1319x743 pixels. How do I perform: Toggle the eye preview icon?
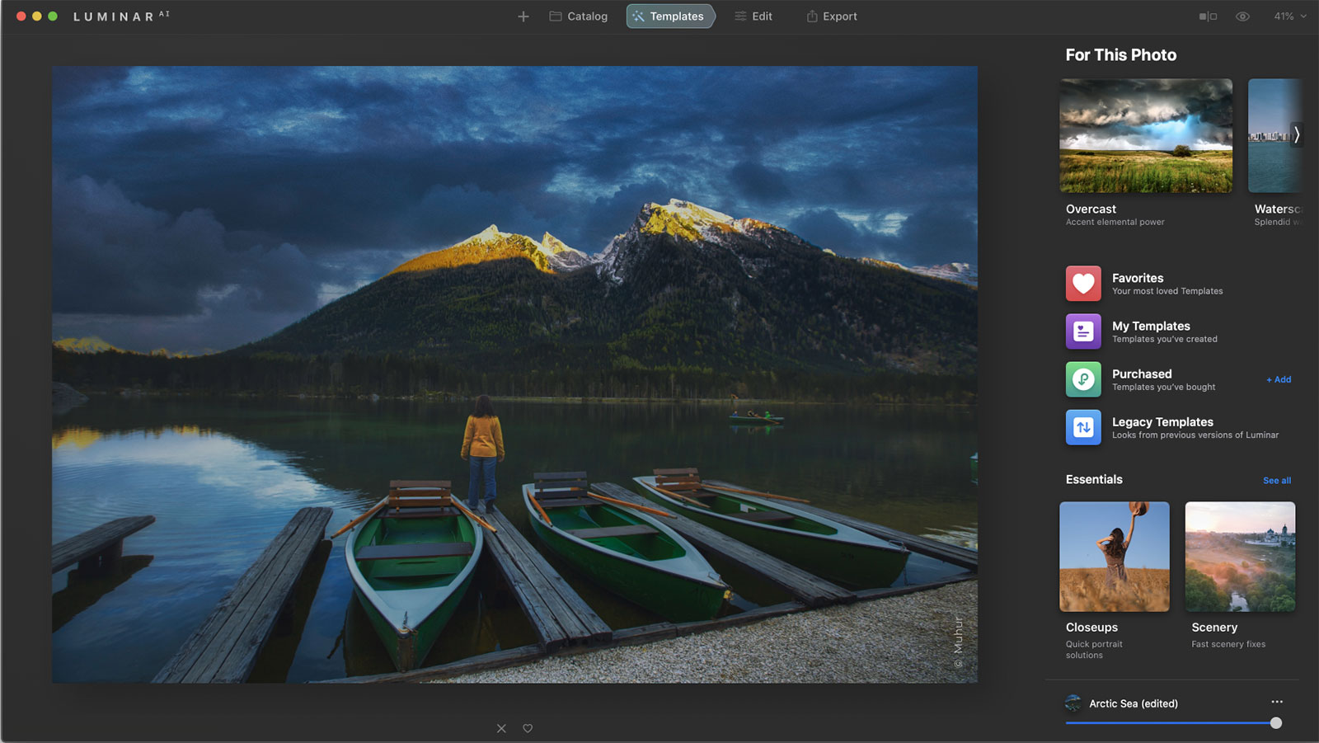(x=1242, y=16)
